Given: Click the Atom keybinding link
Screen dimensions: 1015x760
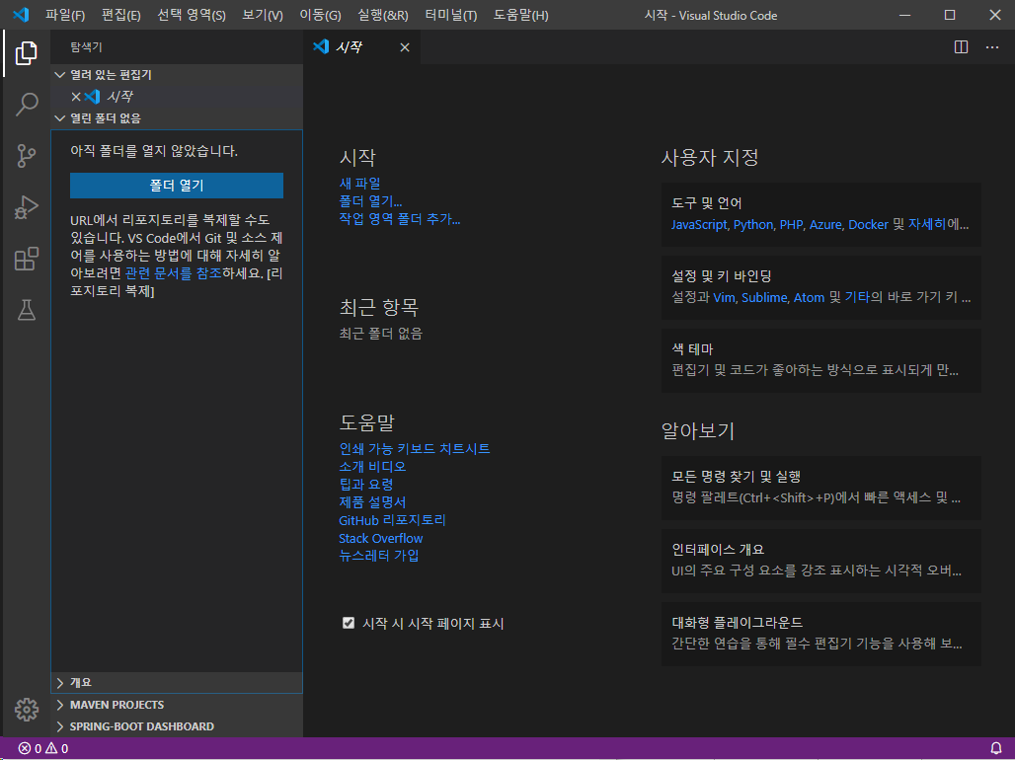Looking at the screenshot, I should (810, 298).
